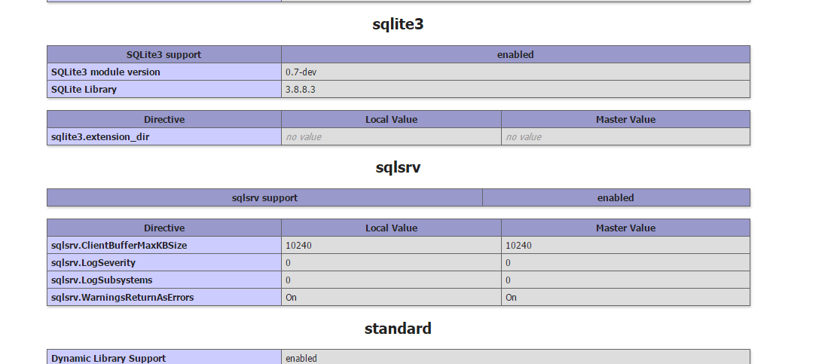Click Master Value header in sqlite3 table
Viewport: 828px width, 364px height.
[x=626, y=119]
